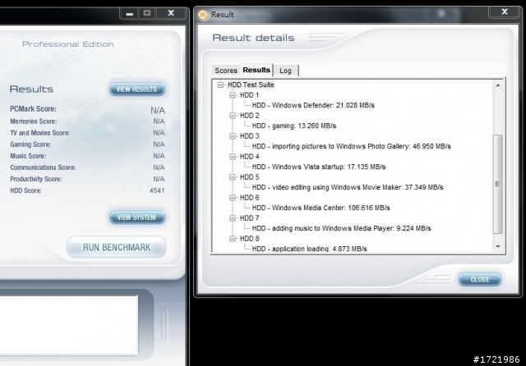
Task: Click the Communications Score label
Action: 43,167
